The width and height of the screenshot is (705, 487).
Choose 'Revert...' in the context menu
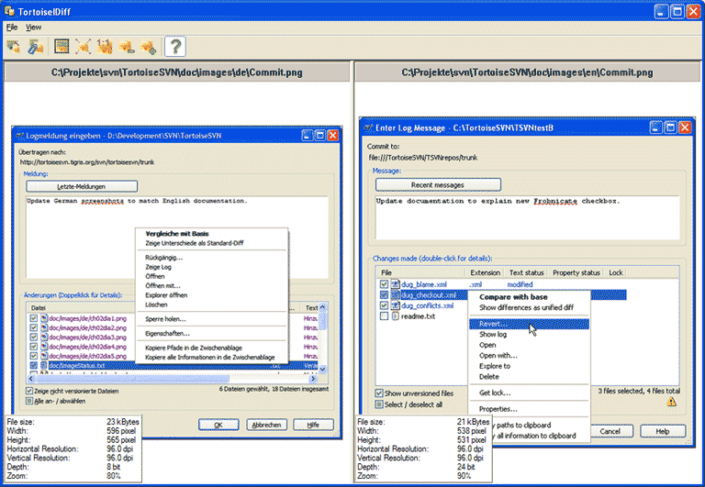click(x=494, y=324)
